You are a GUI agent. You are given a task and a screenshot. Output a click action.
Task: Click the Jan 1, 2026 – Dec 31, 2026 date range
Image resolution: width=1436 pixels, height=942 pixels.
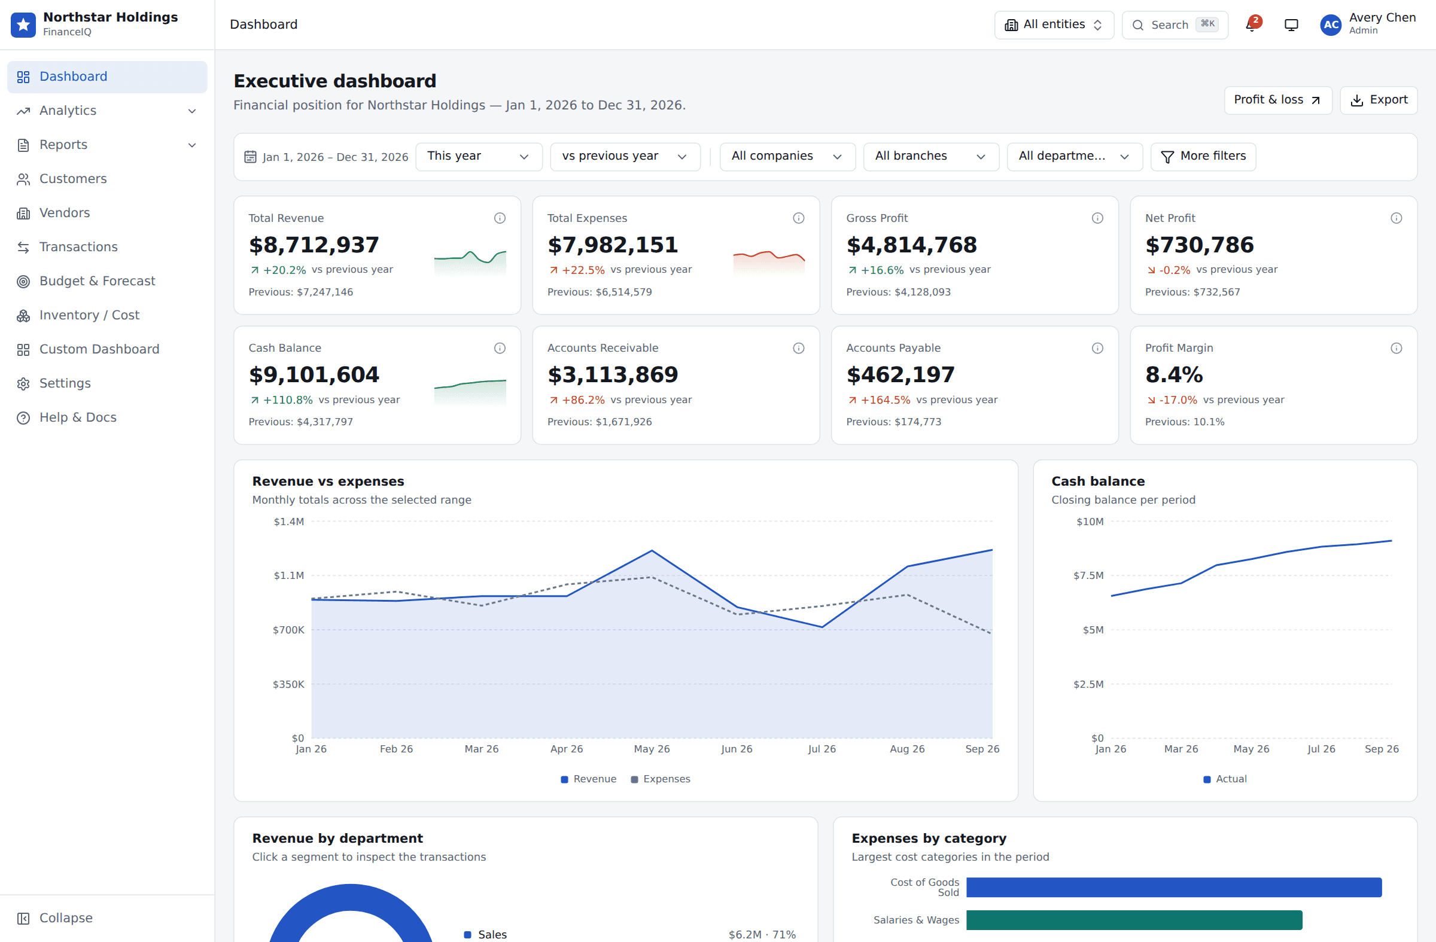(x=335, y=157)
